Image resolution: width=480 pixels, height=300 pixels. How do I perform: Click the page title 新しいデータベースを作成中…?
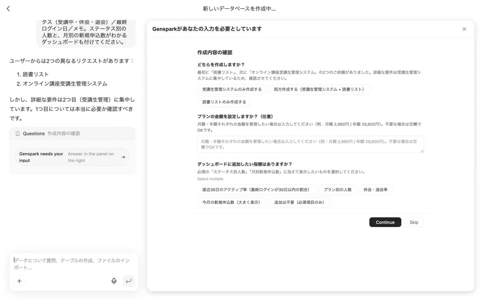point(239,9)
